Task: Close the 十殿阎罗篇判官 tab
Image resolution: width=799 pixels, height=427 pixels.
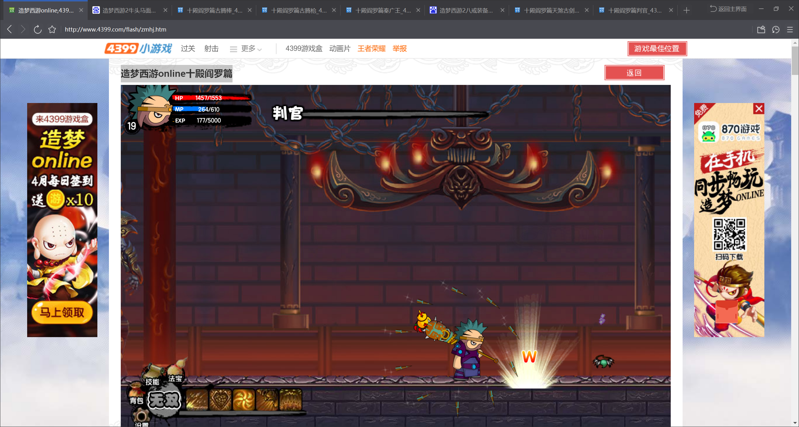Action: (x=671, y=10)
